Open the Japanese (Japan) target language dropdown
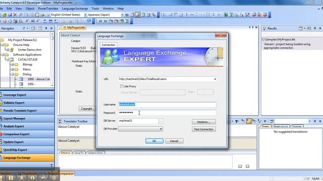 coord(122,15)
